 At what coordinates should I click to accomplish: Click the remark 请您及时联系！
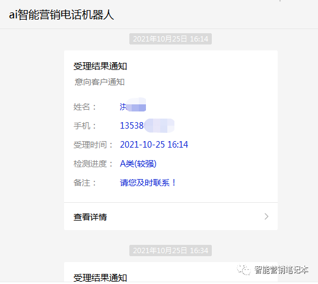point(148,183)
